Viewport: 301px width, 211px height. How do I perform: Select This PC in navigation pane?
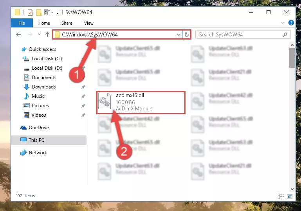(49, 140)
